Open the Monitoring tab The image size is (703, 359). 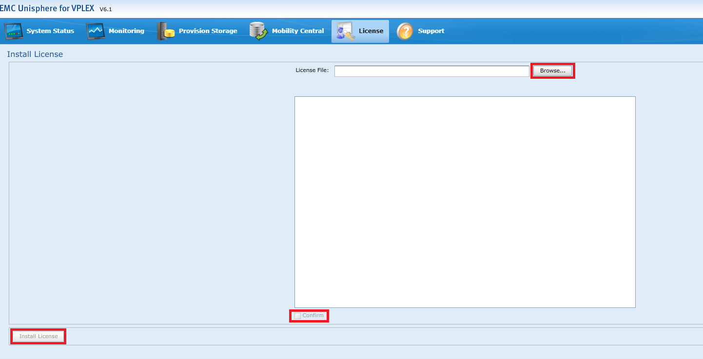pyautogui.click(x=126, y=31)
